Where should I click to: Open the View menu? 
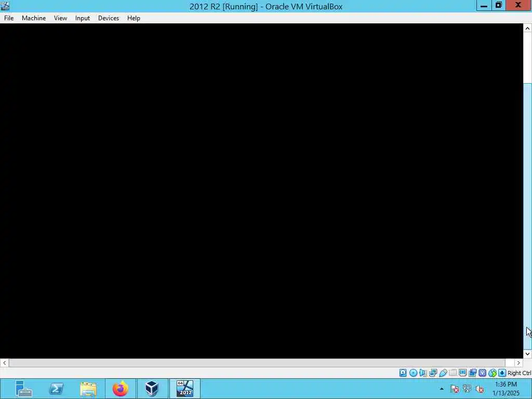[x=60, y=18]
